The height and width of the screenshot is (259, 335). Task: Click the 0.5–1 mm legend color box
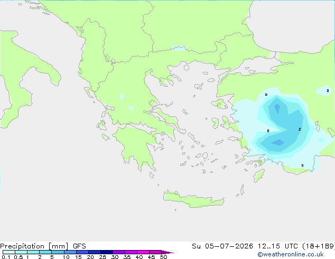click(x=21, y=252)
